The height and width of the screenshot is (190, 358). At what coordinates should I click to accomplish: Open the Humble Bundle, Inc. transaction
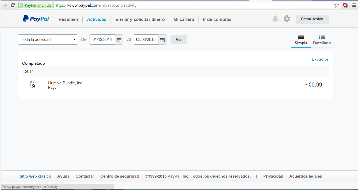point(66,83)
